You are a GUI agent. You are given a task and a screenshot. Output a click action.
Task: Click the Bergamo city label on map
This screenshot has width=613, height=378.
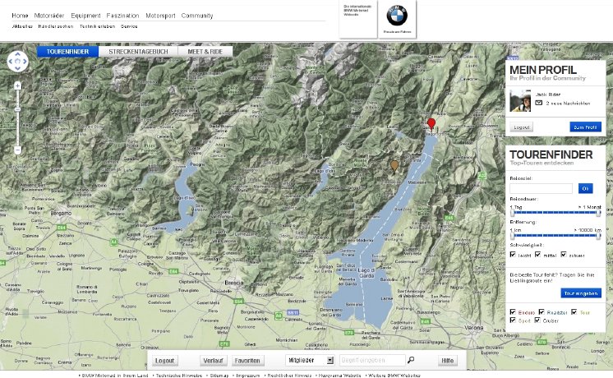click(61, 213)
